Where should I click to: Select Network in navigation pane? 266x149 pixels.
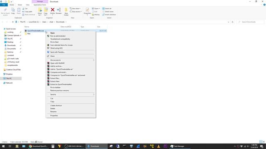tap(9, 83)
